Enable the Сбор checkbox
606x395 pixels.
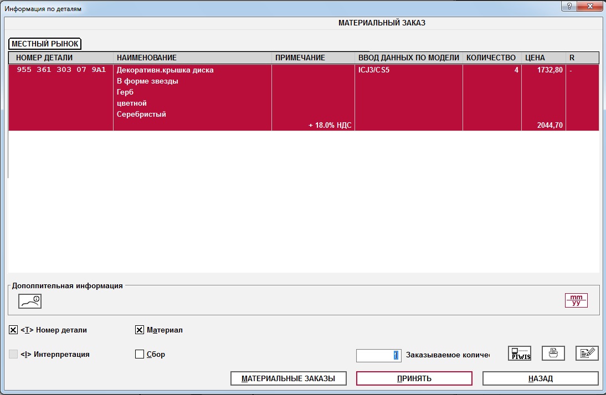click(x=140, y=354)
